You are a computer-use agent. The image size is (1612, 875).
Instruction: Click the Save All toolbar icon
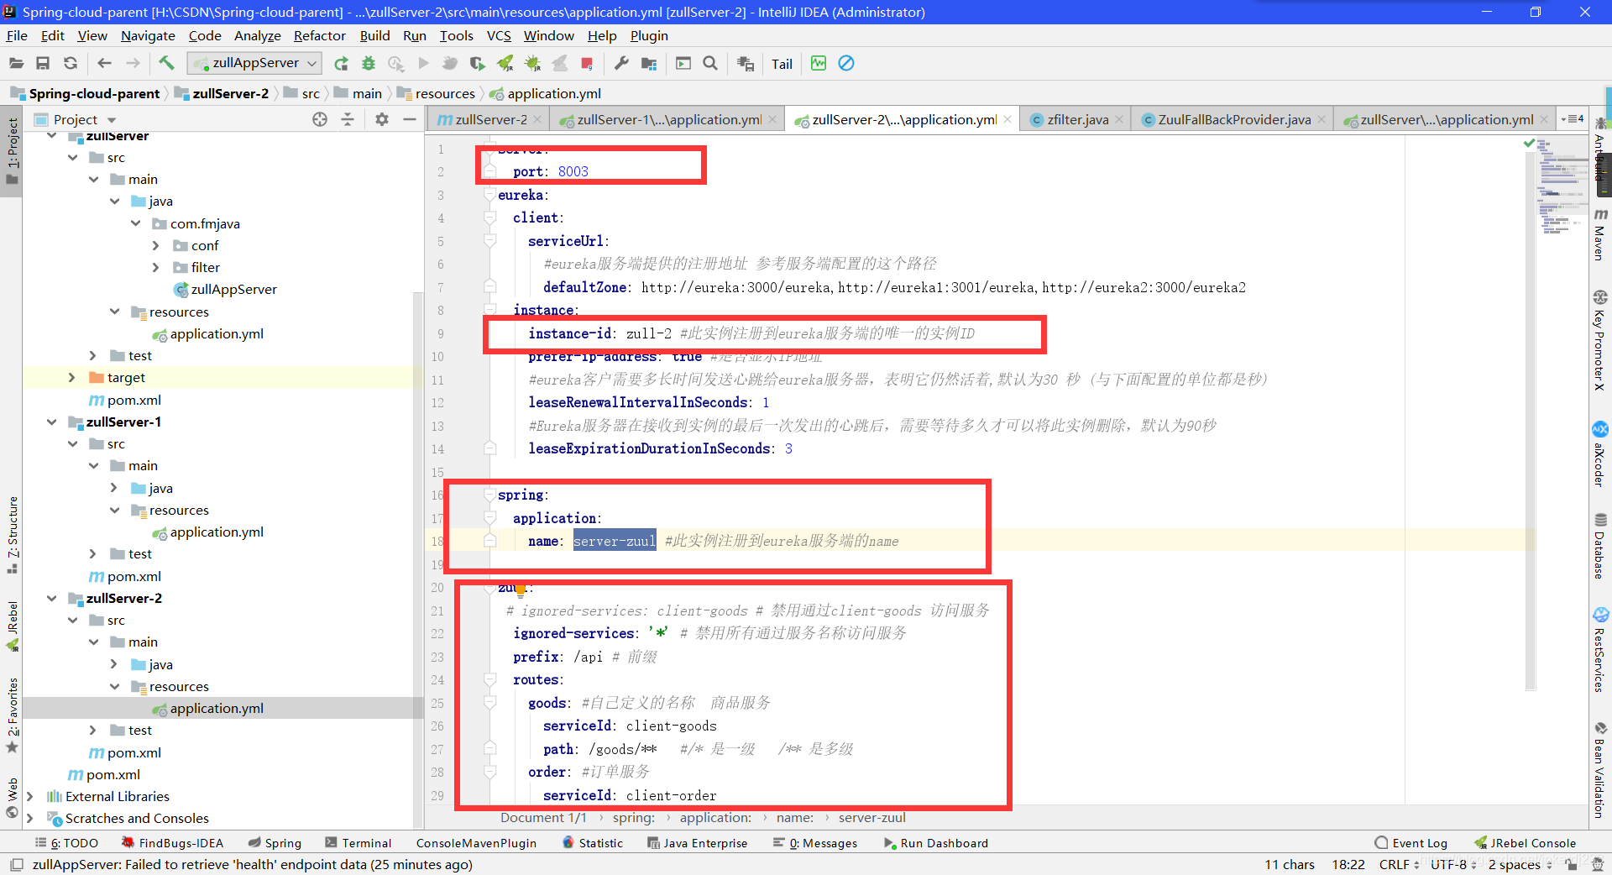click(x=43, y=63)
